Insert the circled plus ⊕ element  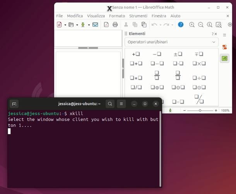[x=157, y=87]
